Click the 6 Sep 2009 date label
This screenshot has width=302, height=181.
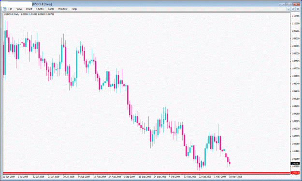click(x=129, y=177)
